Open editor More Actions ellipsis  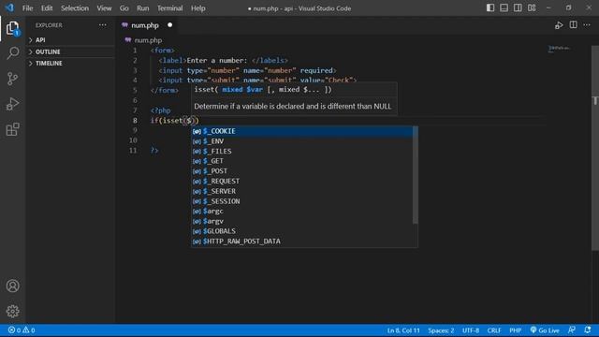[587, 25]
